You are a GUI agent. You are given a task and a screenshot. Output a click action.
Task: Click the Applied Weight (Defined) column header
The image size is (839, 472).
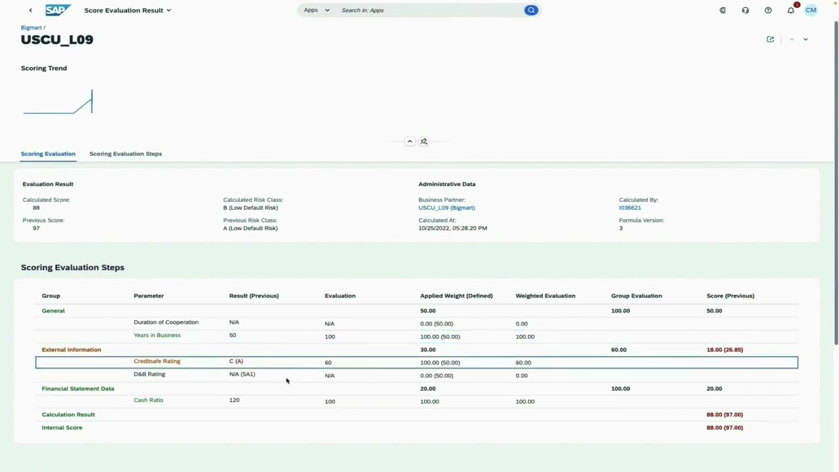tap(456, 296)
